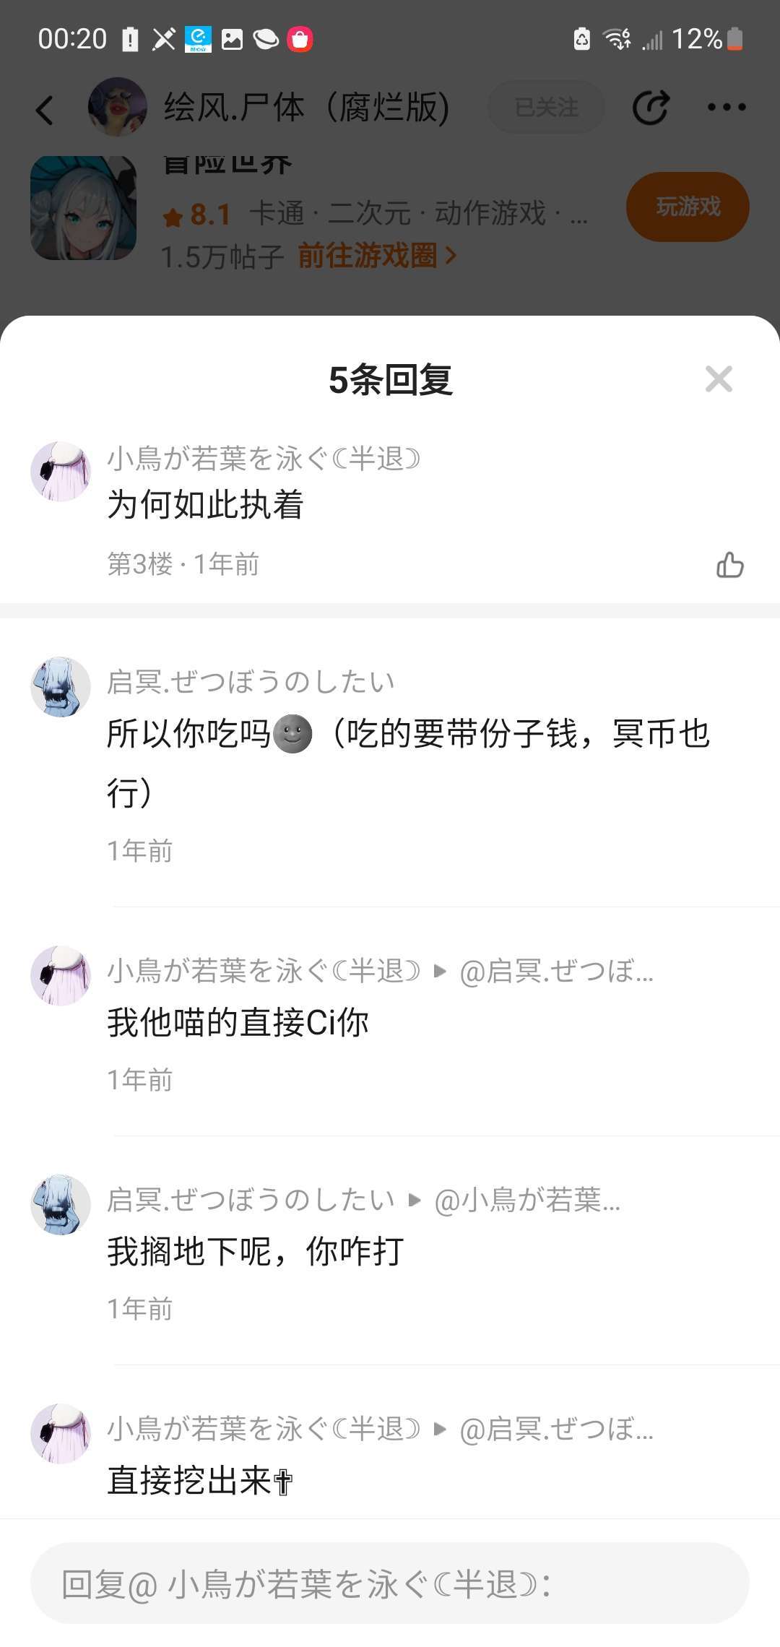The height and width of the screenshot is (1647, 780).
Task: Open the three-dot more options menu
Action: click(726, 108)
